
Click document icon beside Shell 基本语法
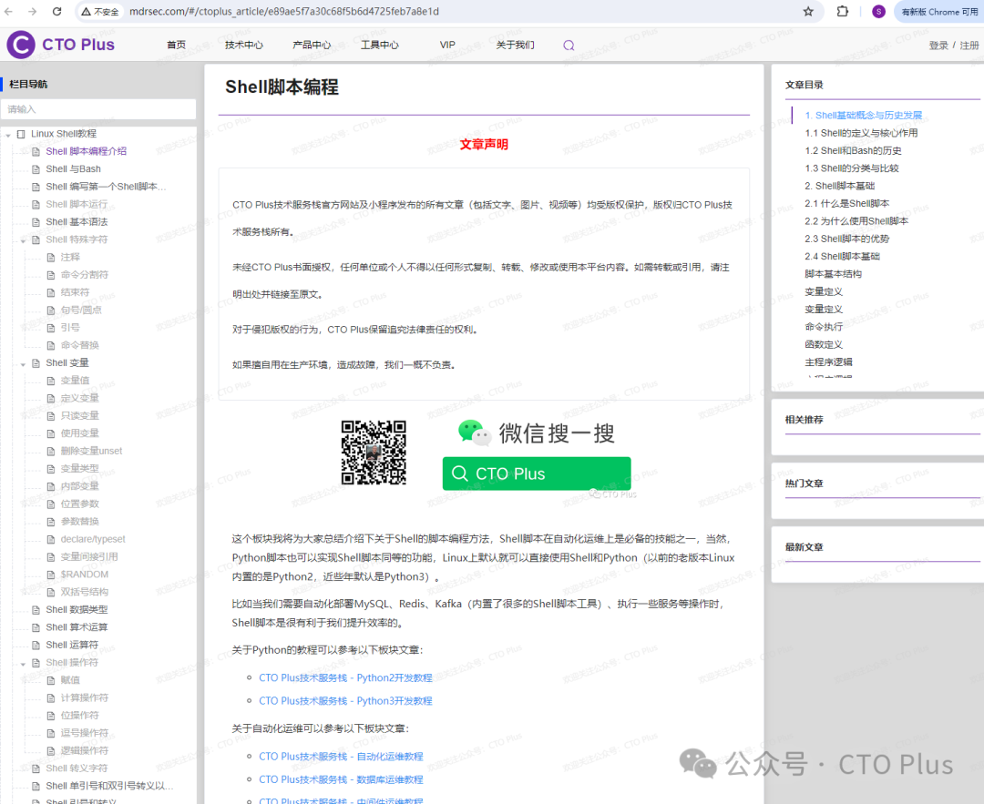36,222
